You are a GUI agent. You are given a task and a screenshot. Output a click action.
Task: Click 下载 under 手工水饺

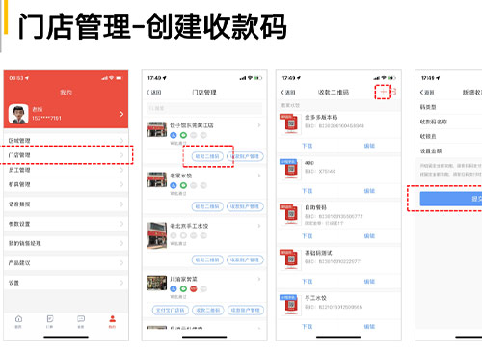point(308,327)
